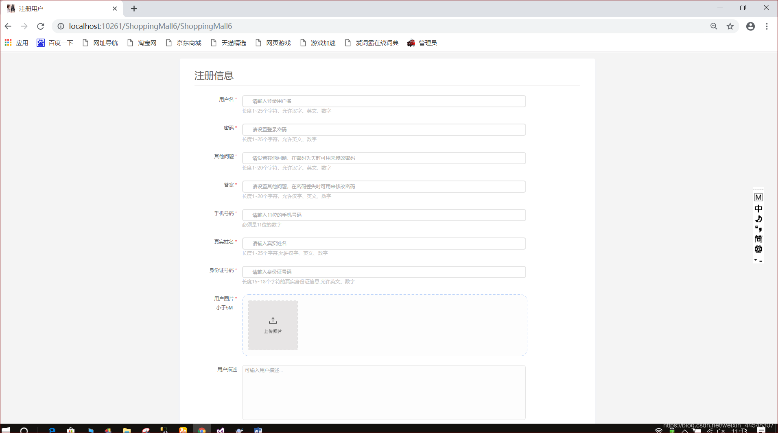This screenshot has width=778, height=433.
Task: Expand the IME toolbar options arrow
Action: pyautogui.click(x=756, y=260)
